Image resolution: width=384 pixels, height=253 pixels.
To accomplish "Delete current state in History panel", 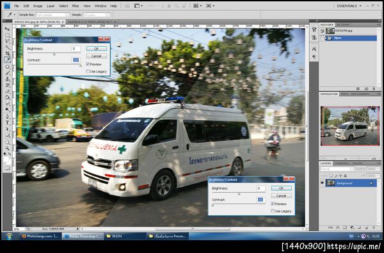I will 374,88.
